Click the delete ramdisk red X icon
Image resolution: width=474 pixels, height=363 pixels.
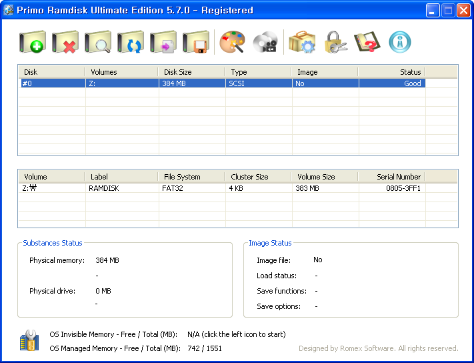(x=65, y=42)
